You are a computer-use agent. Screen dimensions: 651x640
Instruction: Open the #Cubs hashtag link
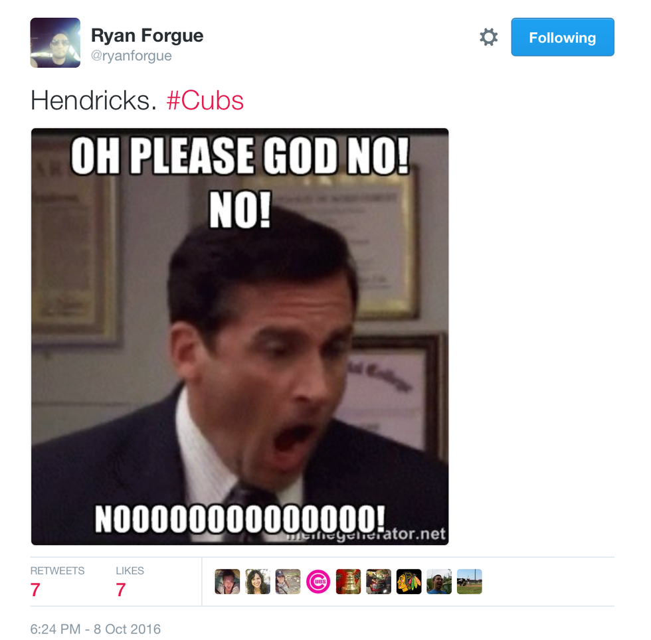click(205, 101)
